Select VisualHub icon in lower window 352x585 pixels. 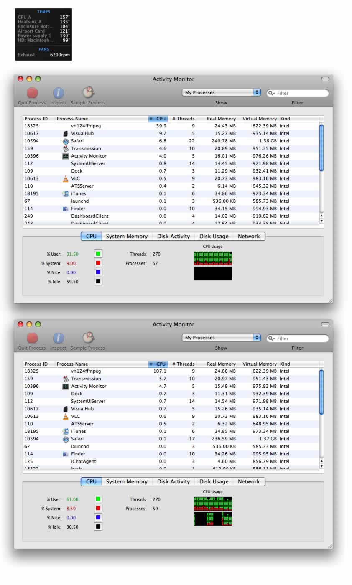pyautogui.click(x=65, y=409)
